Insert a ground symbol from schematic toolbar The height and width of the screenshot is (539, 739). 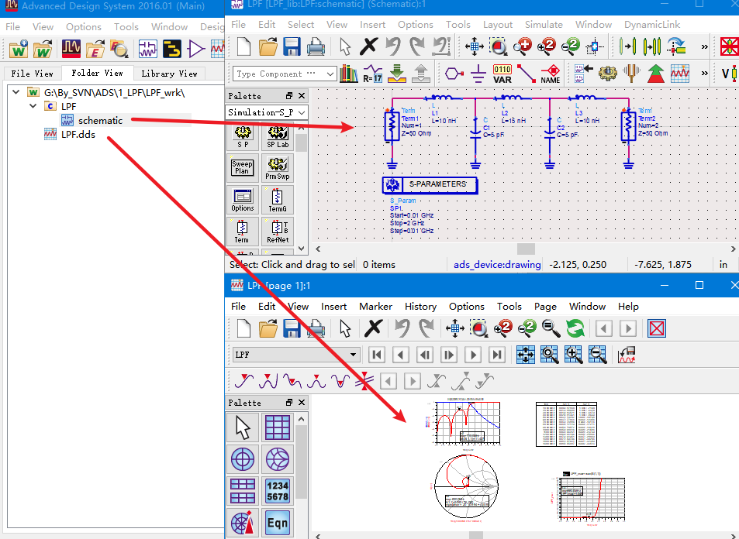pyautogui.click(x=478, y=74)
